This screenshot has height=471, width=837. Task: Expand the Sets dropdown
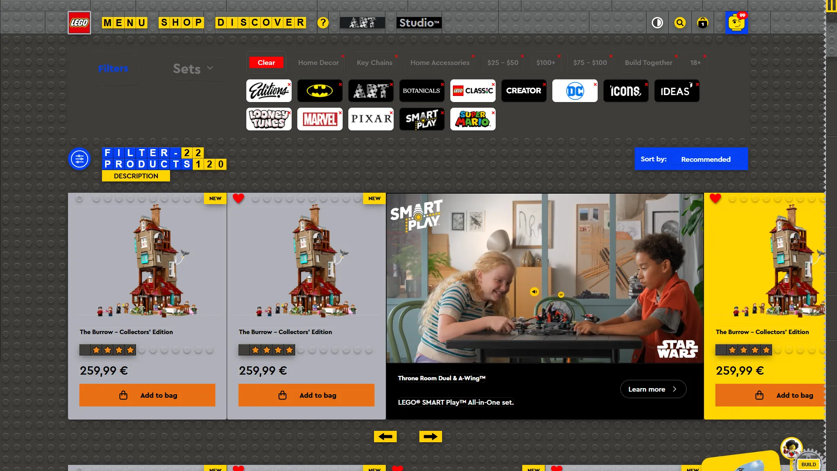coord(193,68)
